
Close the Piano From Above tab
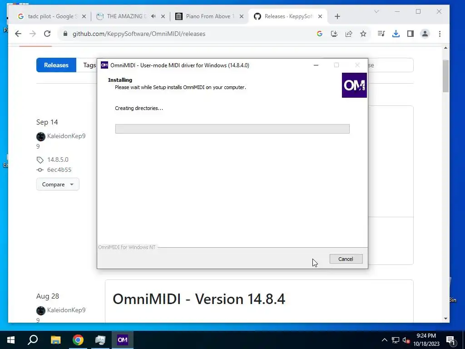pyautogui.click(x=242, y=16)
